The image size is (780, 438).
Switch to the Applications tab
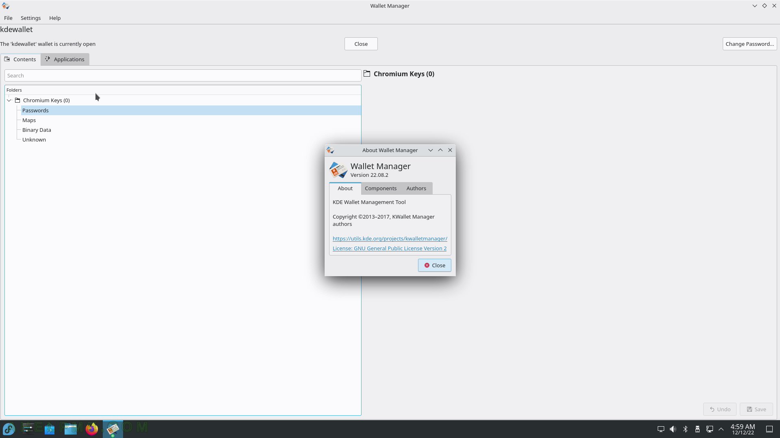click(x=65, y=59)
